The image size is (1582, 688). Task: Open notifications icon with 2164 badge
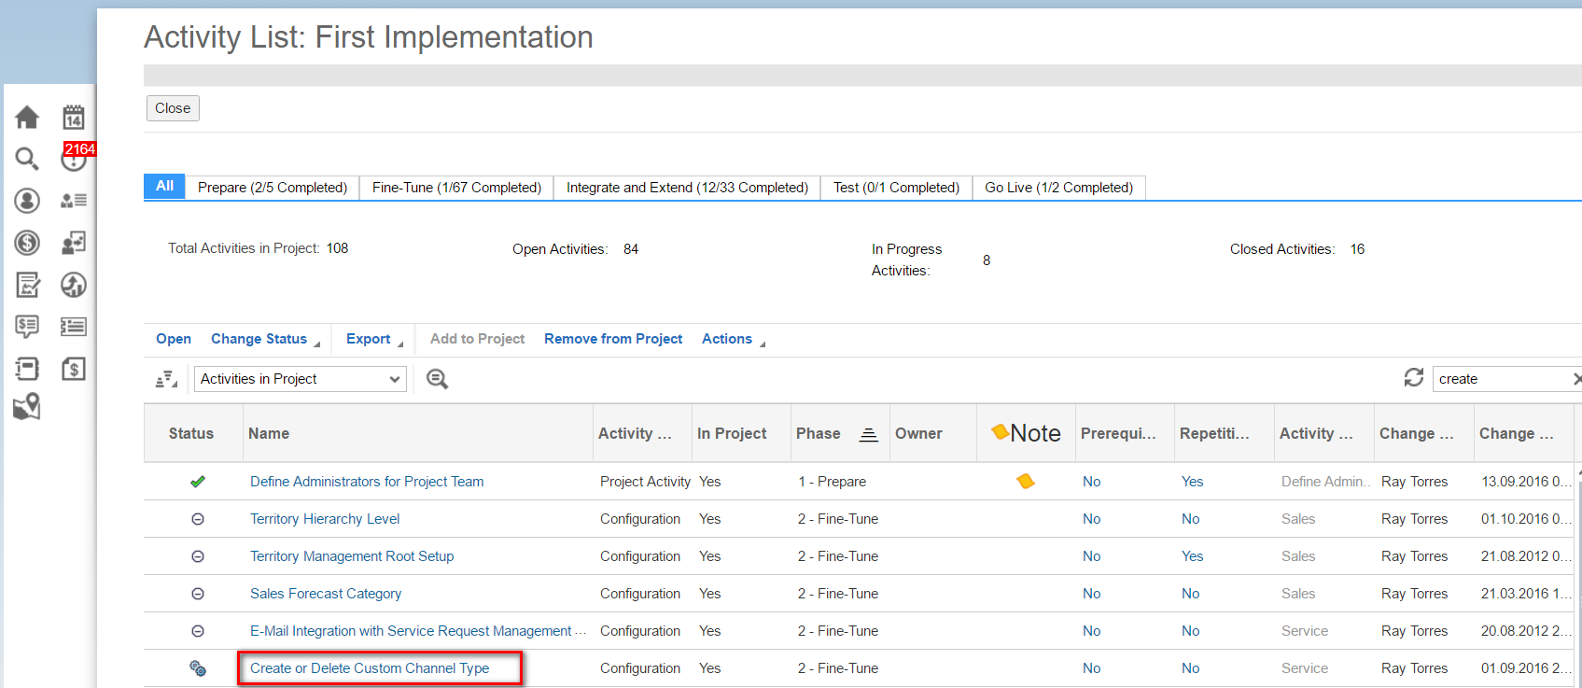point(75,158)
